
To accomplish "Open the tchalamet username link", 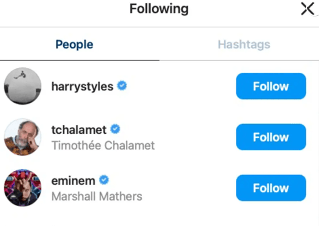I will click(79, 130).
